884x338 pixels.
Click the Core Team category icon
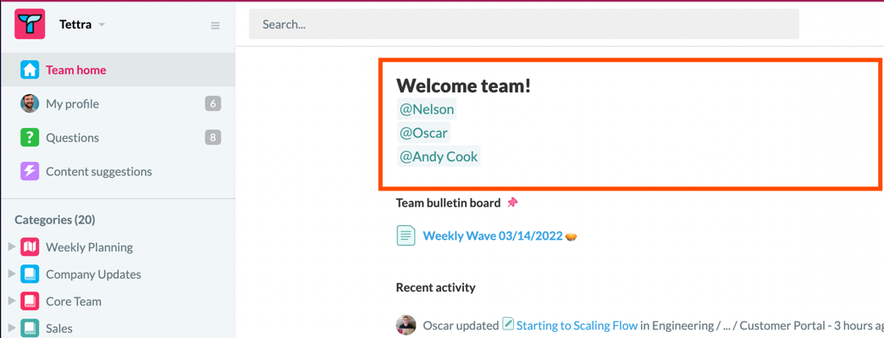tap(30, 302)
